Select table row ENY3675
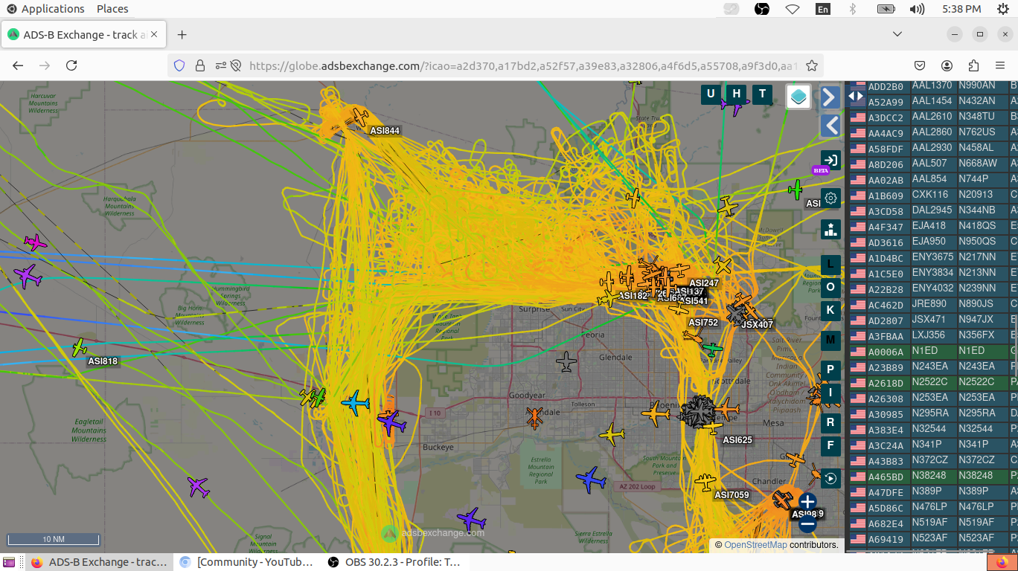Screen dimensions: 1018x571 [x=932, y=257]
